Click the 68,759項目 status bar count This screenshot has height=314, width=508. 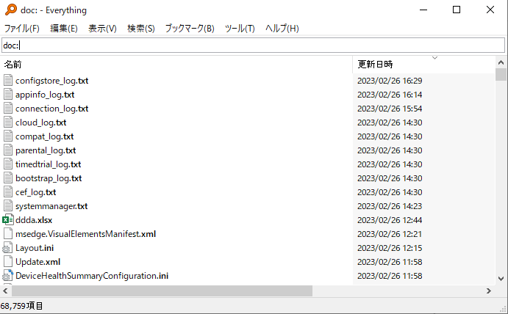pyautogui.click(x=21, y=306)
